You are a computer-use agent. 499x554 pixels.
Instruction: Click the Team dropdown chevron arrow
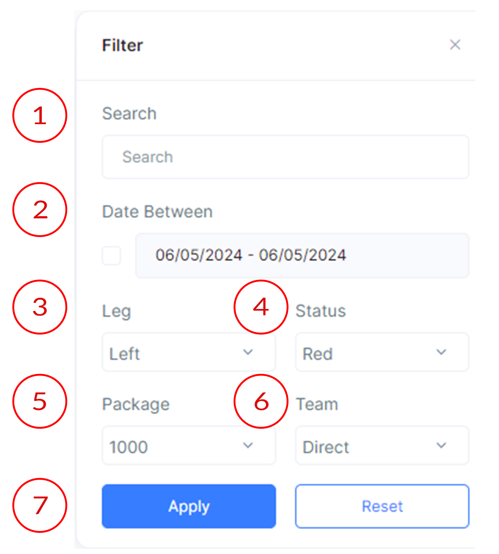(441, 445)
